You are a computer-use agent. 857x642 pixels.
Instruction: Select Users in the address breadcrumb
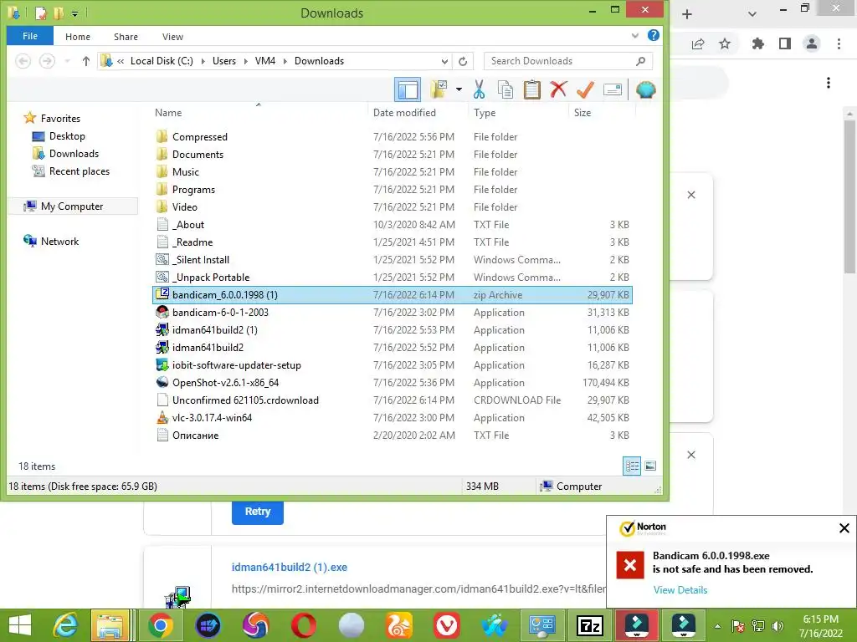click(x=224, y=61)
